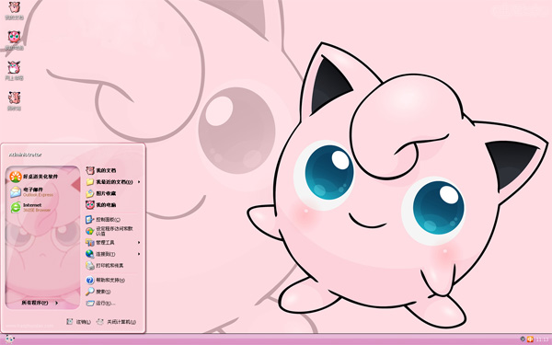Click the 关闭计算机 shutdown button
Screen dimensions: 552x345
[x=117, y=322]
